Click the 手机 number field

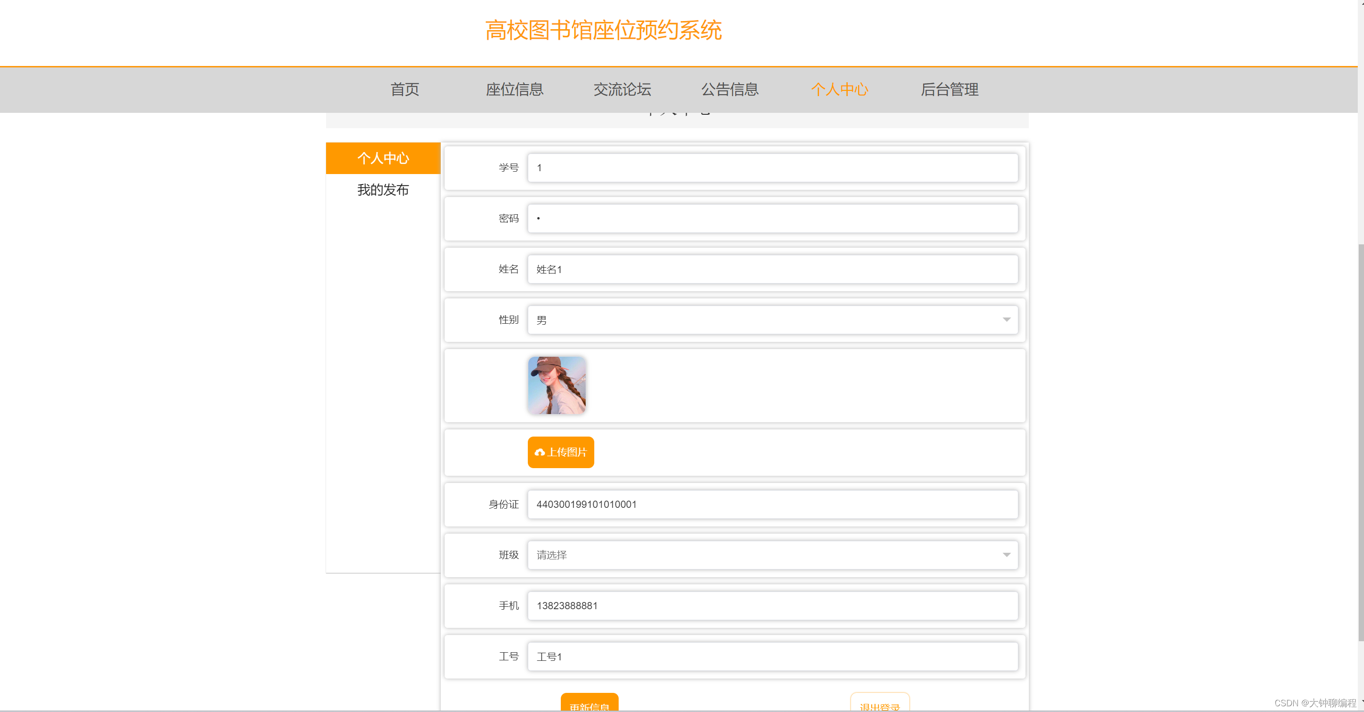772,605
